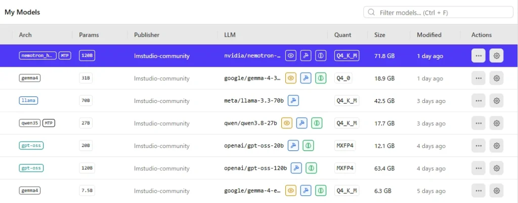
Task: Open the three-dot menu for qwen/qwen3.8-27b
Action: 479,123
